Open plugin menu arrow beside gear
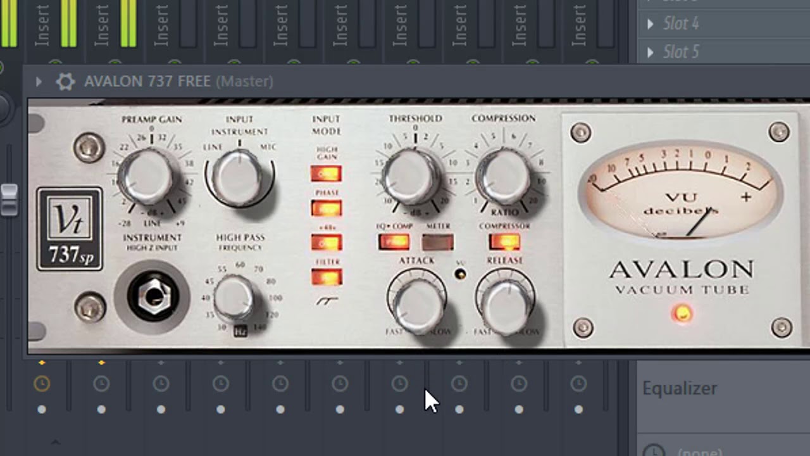This screenshot has height=456, width=810. tap(39, 82)
